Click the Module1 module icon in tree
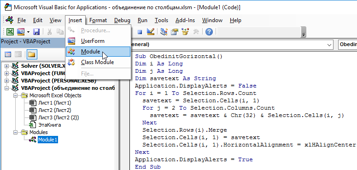The height and width of the screenshot is (170, 357). (x=33, y=140)
